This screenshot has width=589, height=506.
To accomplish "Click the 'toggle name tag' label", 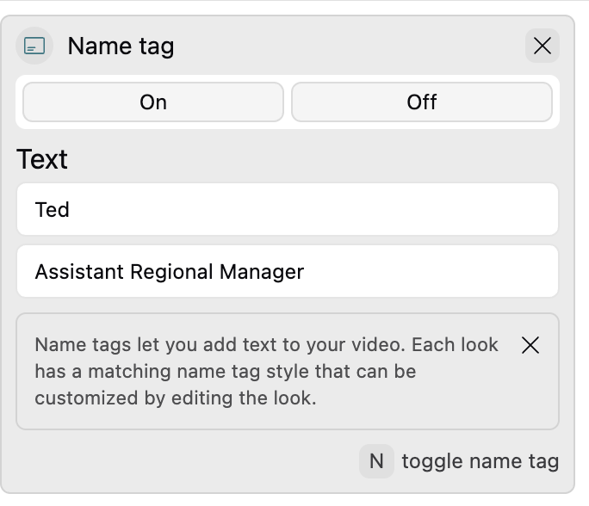I will 480,461.
